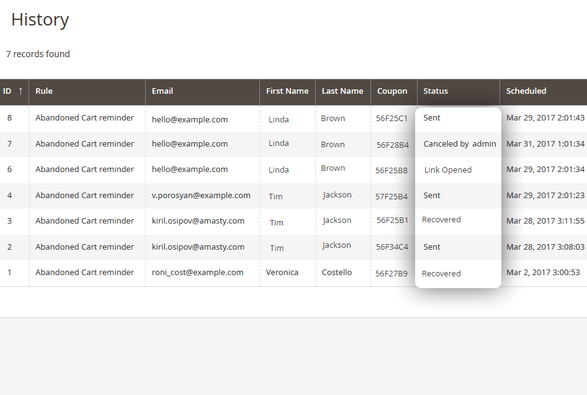Click scheduled time Mar 28, 2017 3:11:55
Screen dimensions: 587x395
click(545, 220)
